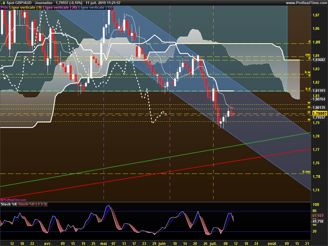Select the Prix indicator label

[4, 8]
